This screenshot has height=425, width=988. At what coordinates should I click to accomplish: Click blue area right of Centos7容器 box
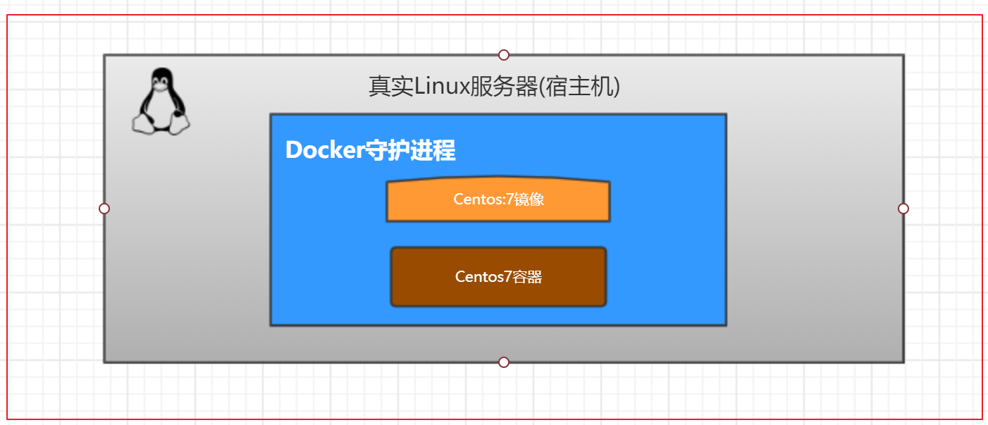coord(666,277)
